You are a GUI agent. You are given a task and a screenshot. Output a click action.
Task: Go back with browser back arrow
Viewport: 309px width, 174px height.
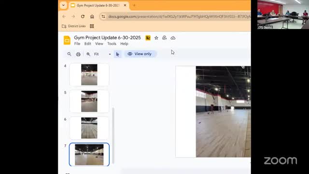pos(64,16)
